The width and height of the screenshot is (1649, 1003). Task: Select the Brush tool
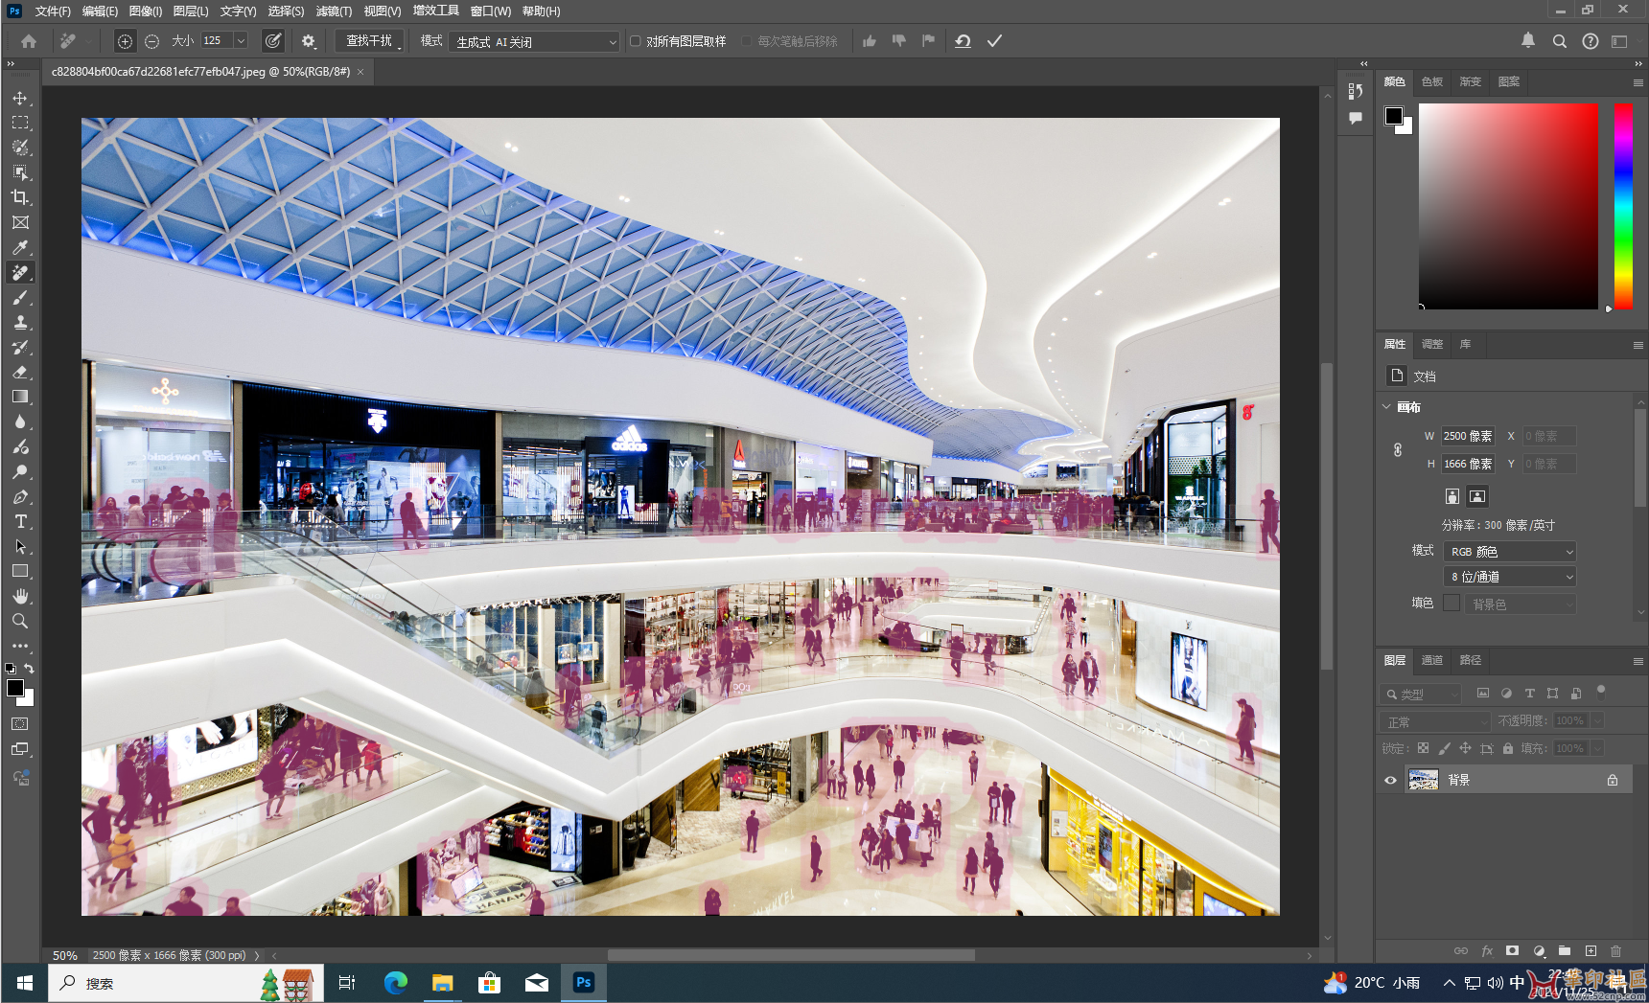click(20, 297)
